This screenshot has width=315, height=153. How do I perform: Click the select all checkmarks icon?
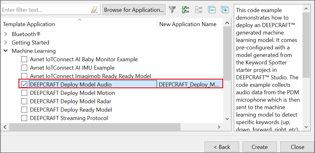(185, 10)
